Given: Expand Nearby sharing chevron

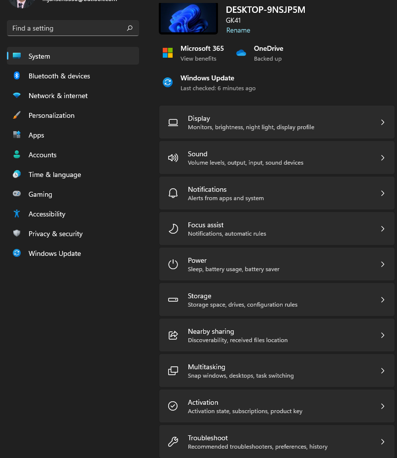Looking at the screenshot, I should pyautogui.click(x=383, y=335).
